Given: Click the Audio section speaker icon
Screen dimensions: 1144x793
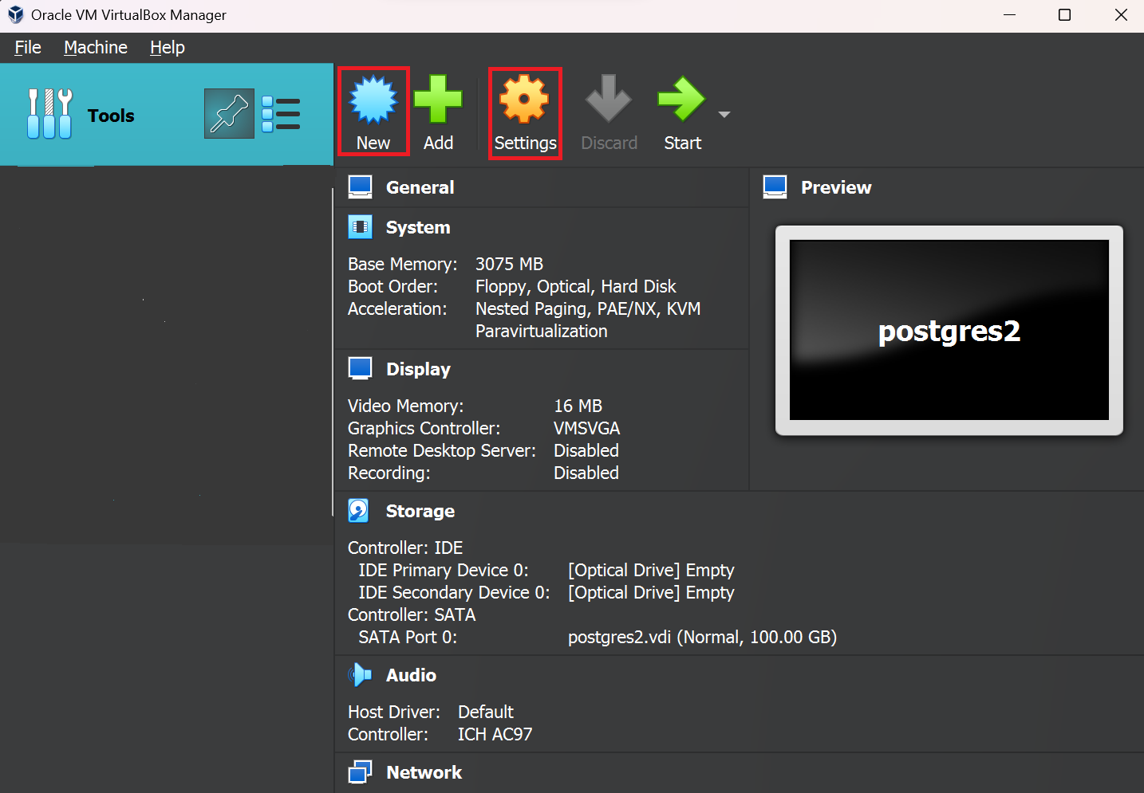Looking at the screenshot, I should point(360,675).
